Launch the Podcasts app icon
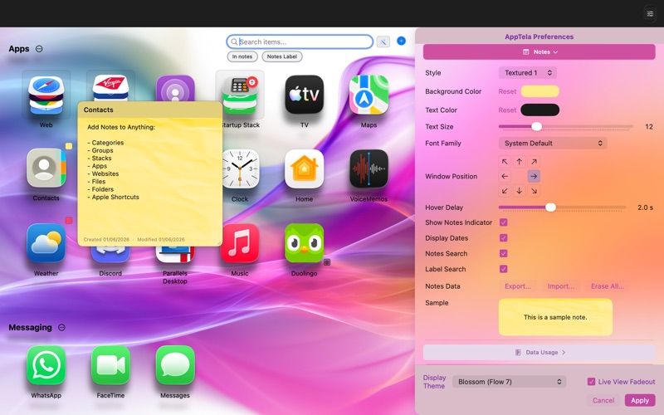The height and width of the screenshot is (415, 664). [x=175, y=88]
